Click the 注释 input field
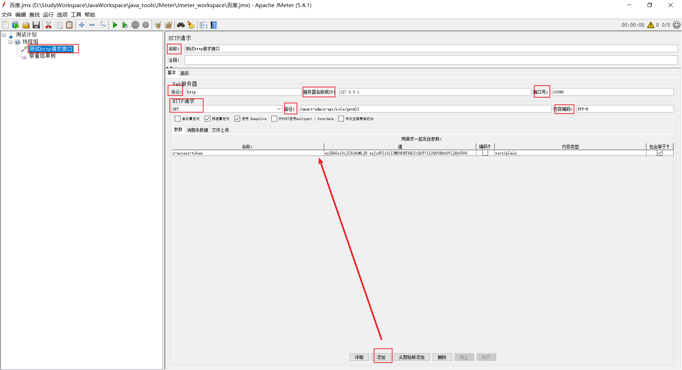682x370 pixels. click(x=431, y=60)
